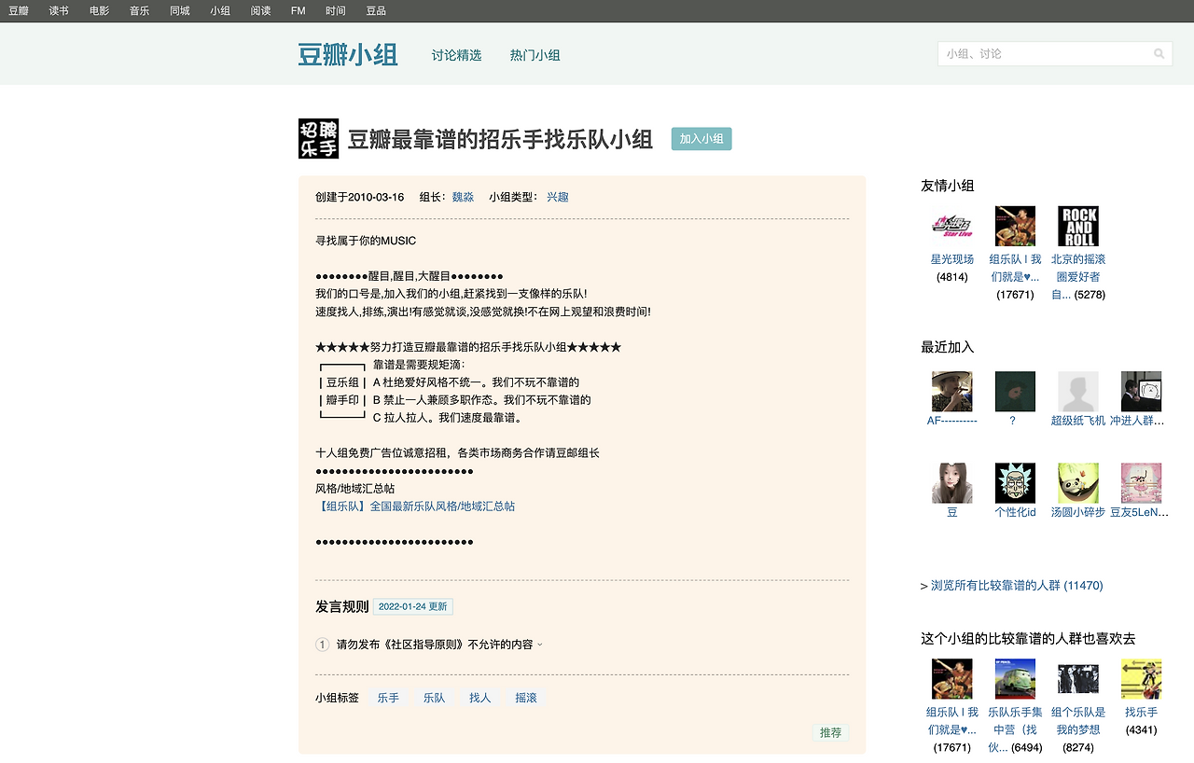Open the 北京的摇滚圈爱好者 group name link
The height and width of the screenshot is (763, 1194).
(x=1078, y=277)
